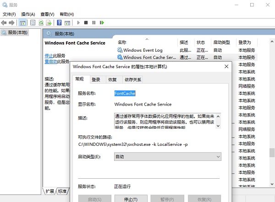Click the 恢复(R) button
Screen dimensions: 275x202
point(204,199)
